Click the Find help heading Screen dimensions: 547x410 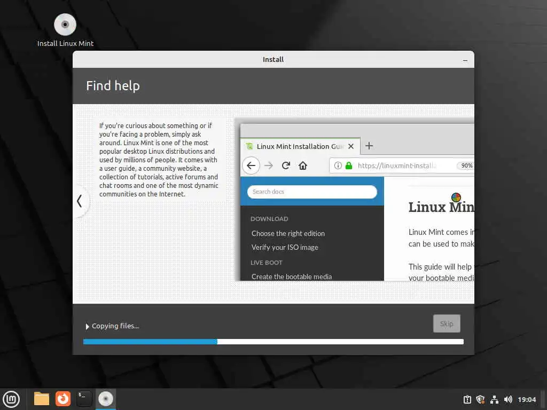tap(113, 86)
